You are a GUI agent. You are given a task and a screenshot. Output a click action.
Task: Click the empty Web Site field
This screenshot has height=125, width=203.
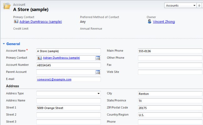click(x=170, y=72)
